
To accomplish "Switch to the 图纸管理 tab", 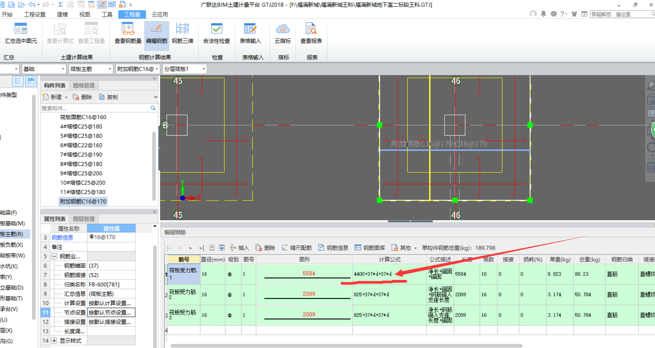I will (x=84, y=85).
